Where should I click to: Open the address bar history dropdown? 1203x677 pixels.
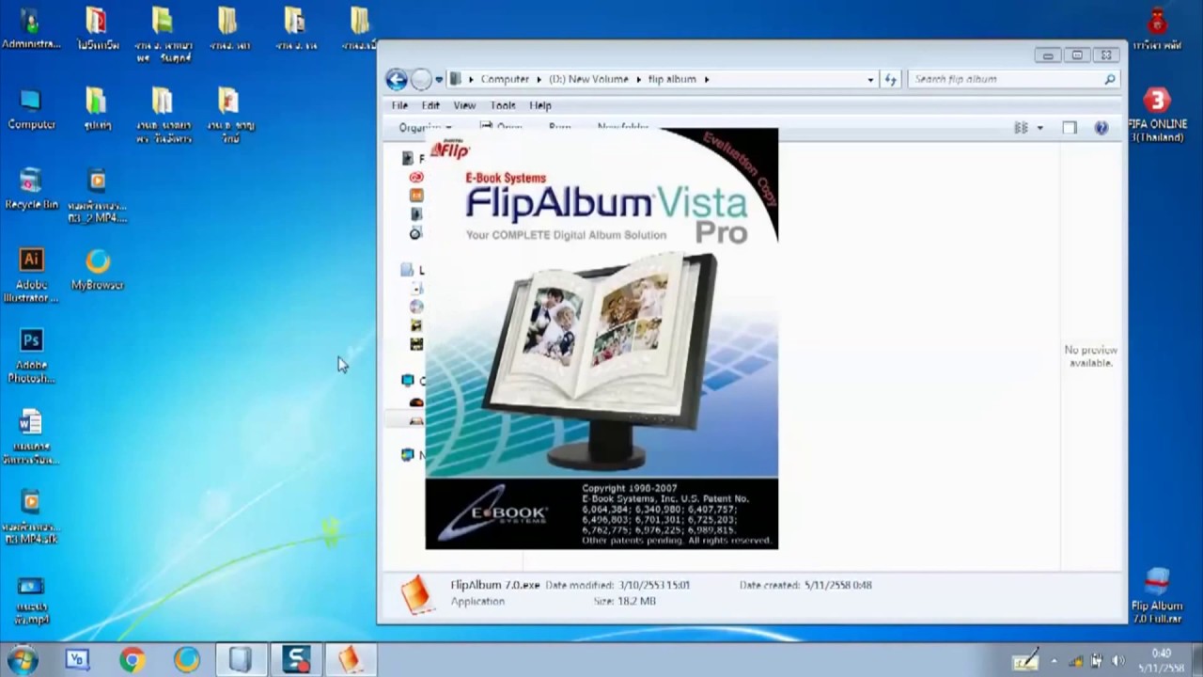pyautogui.click(x=870, y=80)
